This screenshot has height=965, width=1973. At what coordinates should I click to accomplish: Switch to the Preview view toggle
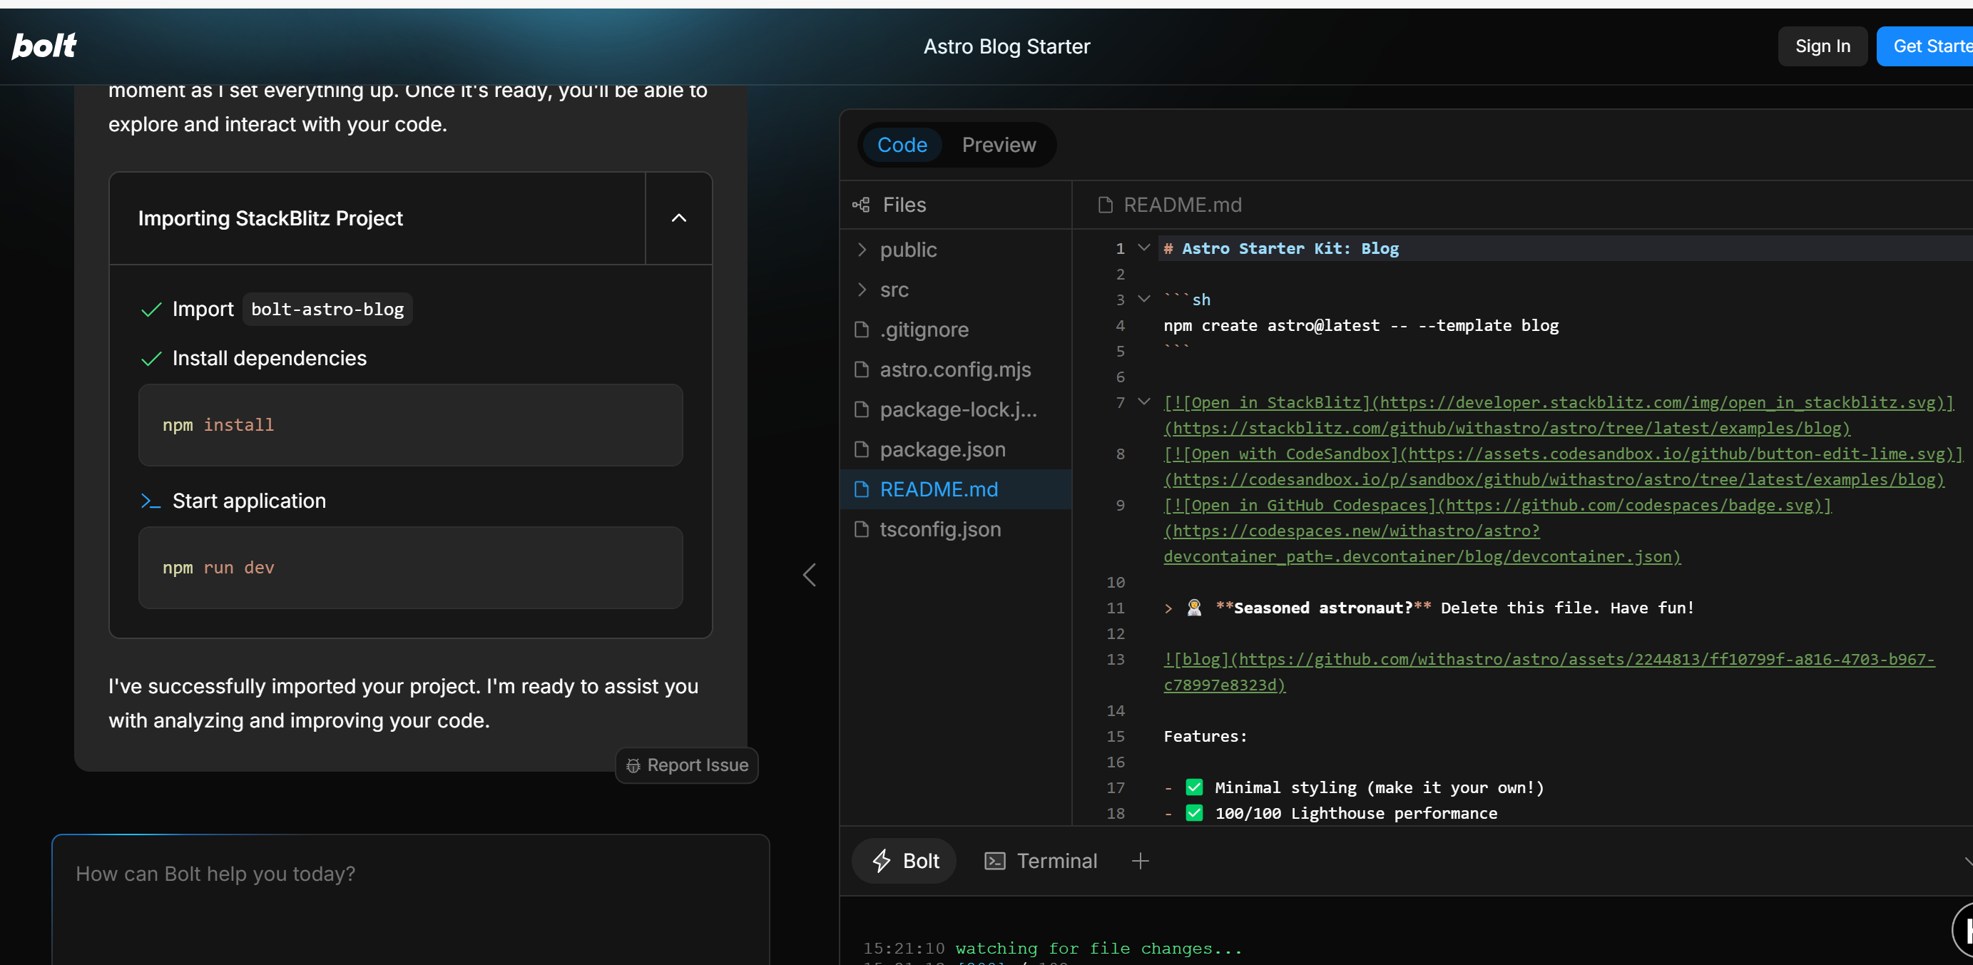pyautogui.click(x=998, y=145)
